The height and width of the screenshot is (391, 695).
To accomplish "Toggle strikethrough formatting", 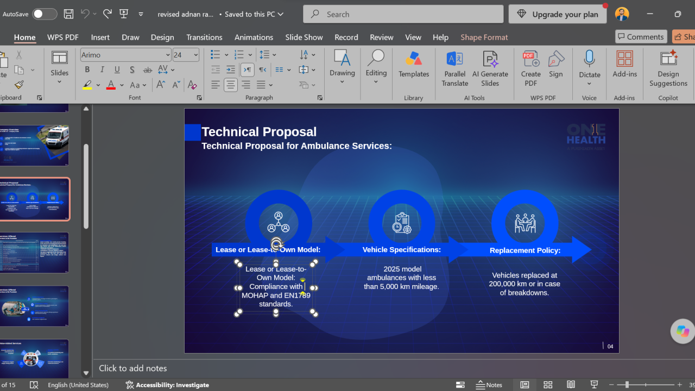I will click(x=148, y=70).
